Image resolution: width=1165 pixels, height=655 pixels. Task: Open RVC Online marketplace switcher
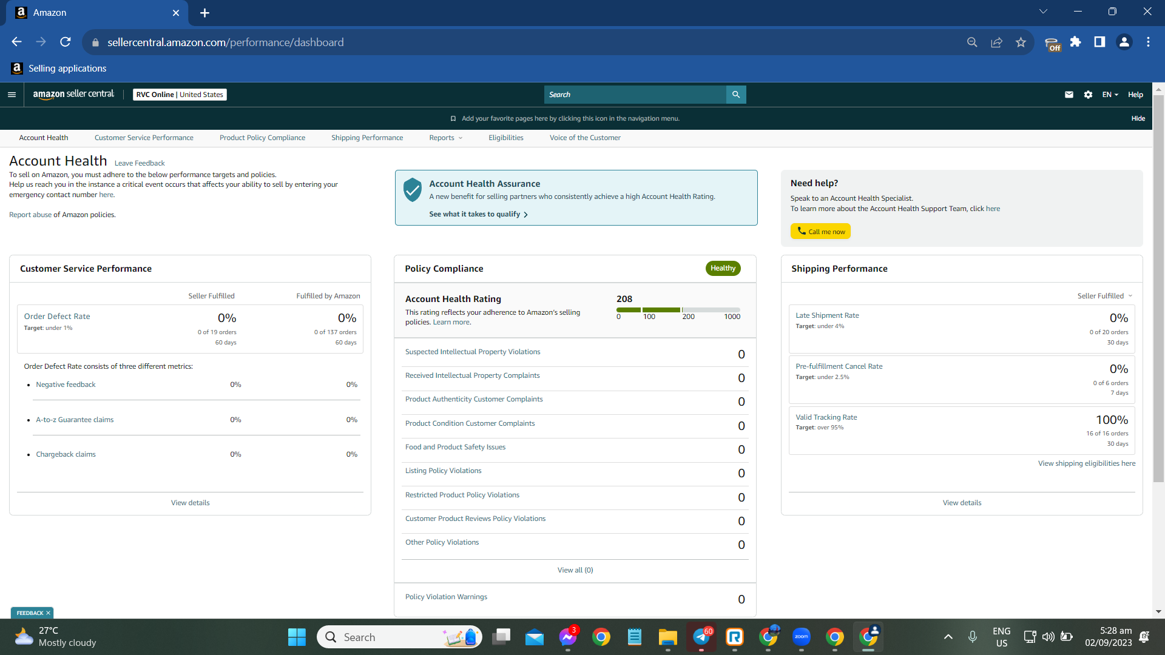(180, 95)
